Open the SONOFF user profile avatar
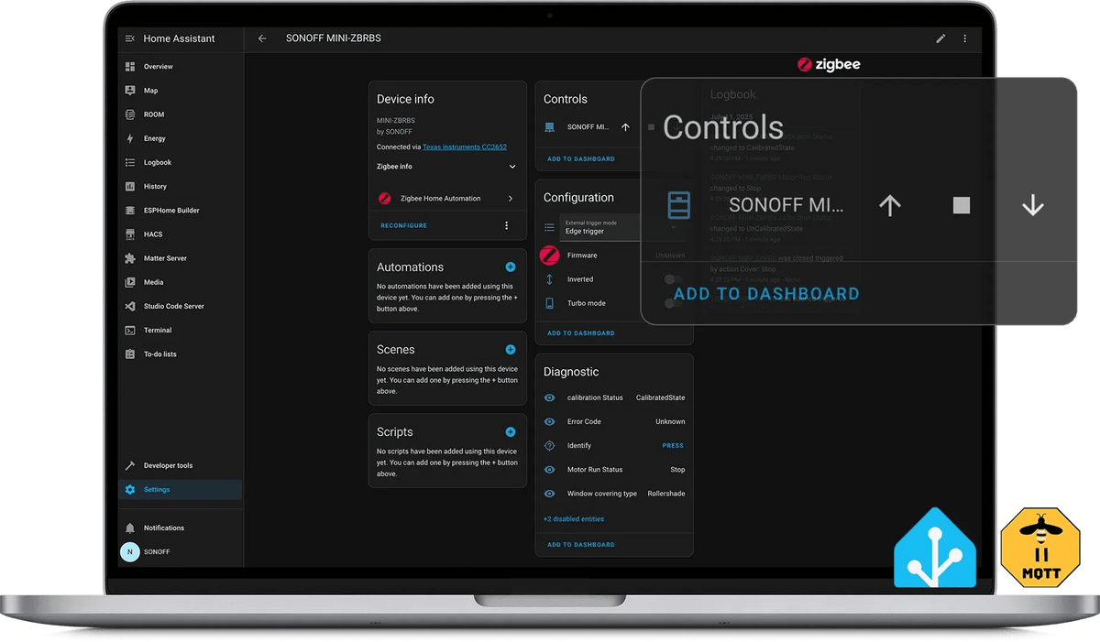The height and width of the screenshot is (642, 1100). point(130,552)
